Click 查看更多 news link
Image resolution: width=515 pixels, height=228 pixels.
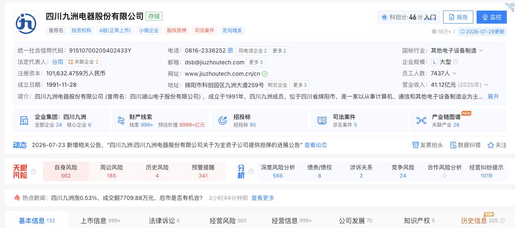[x=263, y=198]
